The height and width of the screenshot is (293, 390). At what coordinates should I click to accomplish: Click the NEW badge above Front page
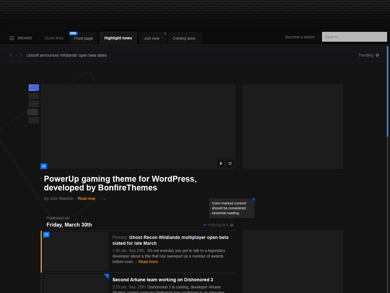pos(73,33)
